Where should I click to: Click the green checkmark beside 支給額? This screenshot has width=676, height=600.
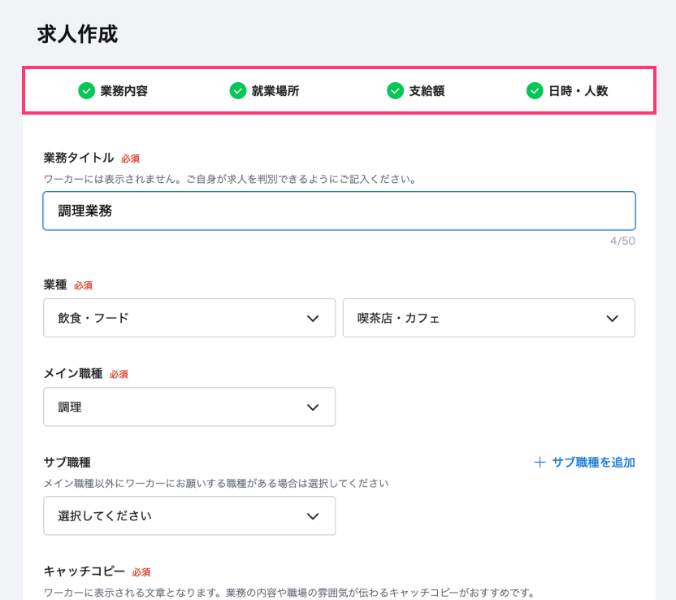[x=395, y=91]
